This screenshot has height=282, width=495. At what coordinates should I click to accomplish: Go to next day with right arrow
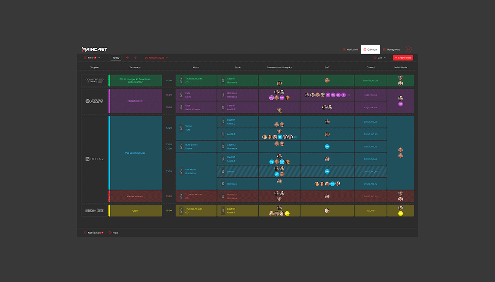pyautogui.click(x=135, y=58)
